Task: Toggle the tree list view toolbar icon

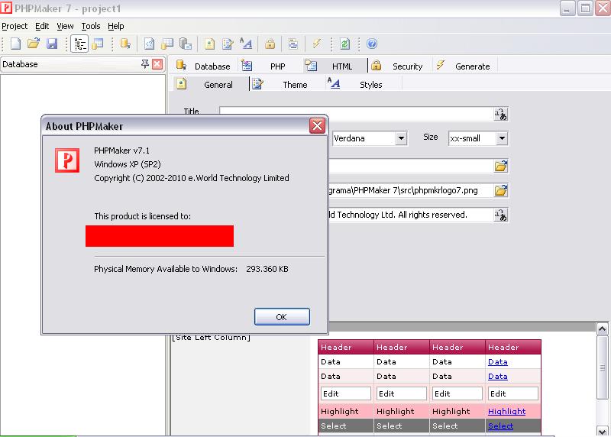Action: point(80,44)
